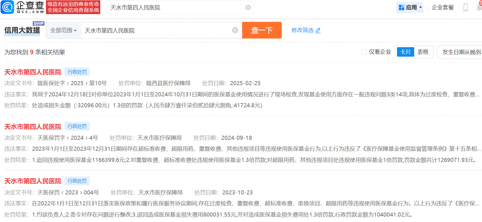Click the SVIP badge

point(38,23)
